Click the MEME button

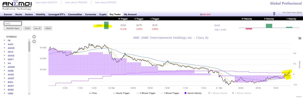[x=48, y=28]
